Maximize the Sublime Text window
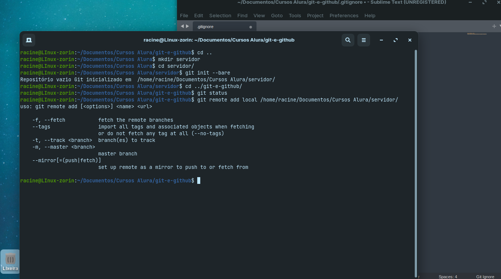 click(484, 2)
